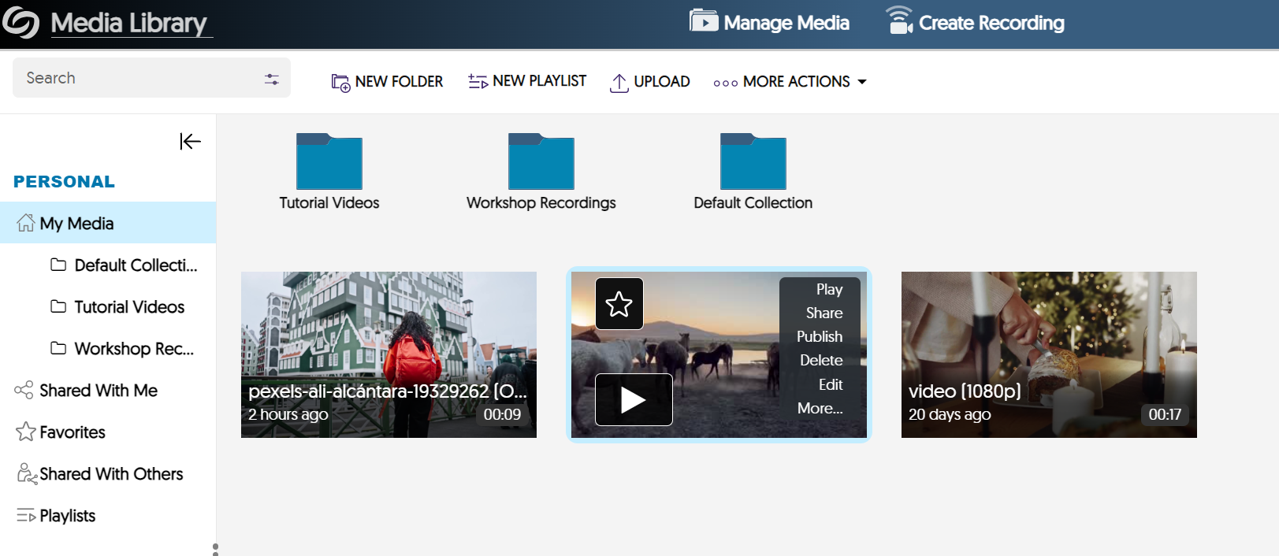
Task: Click the Shared With Me share icon
Action: click(x=24, y=390)
